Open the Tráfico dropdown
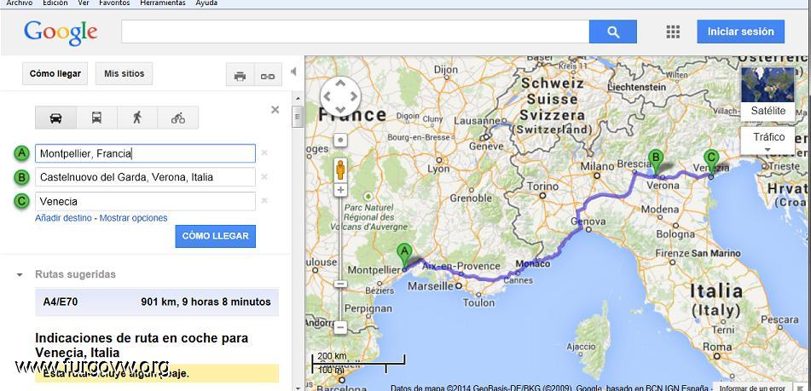811x391 pixels. pos(768,141)
